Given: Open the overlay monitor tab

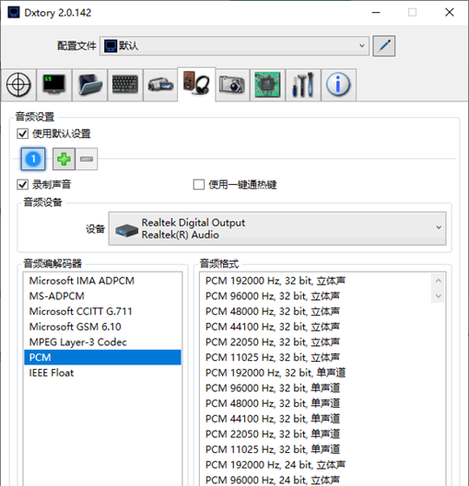Looking at the screenshot, I should 54,85.
